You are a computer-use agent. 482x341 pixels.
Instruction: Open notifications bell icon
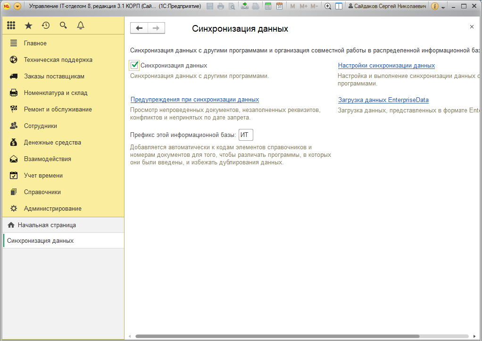tap(81, 26)
